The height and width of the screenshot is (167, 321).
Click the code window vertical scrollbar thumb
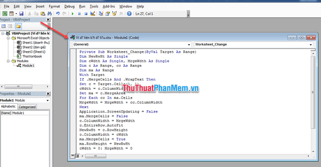click(313, 92)
